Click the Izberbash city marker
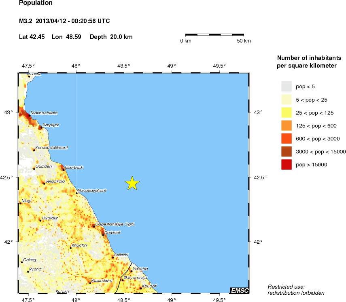Viewport: 346px width, 302px height. 64,170
